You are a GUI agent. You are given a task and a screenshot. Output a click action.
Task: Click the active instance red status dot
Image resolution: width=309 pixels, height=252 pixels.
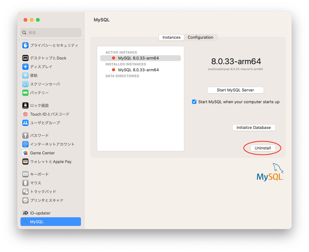pyautogui.click(x=114, y=58)
